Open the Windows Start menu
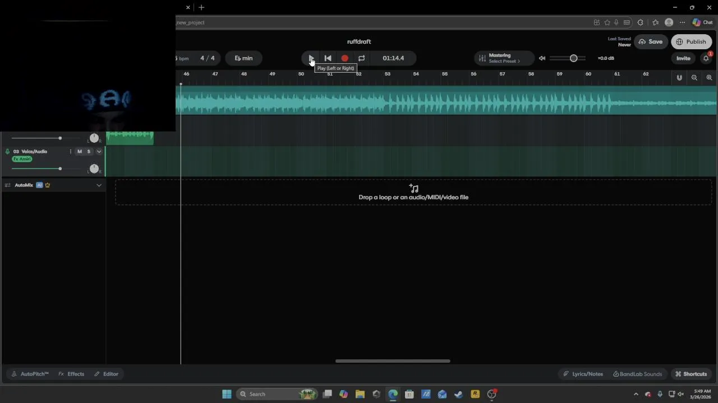This screenshot has width=718, height=403. point(227,394)
